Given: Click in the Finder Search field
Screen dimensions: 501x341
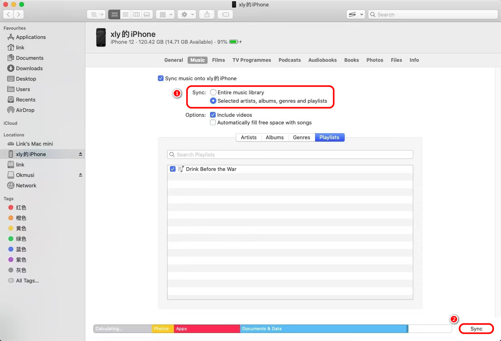Looking at the screenshot, I should coord(433,14).
